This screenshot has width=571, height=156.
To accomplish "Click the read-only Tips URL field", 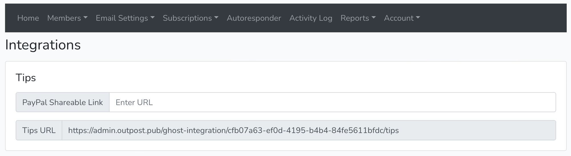I will (x=309, y=130).
